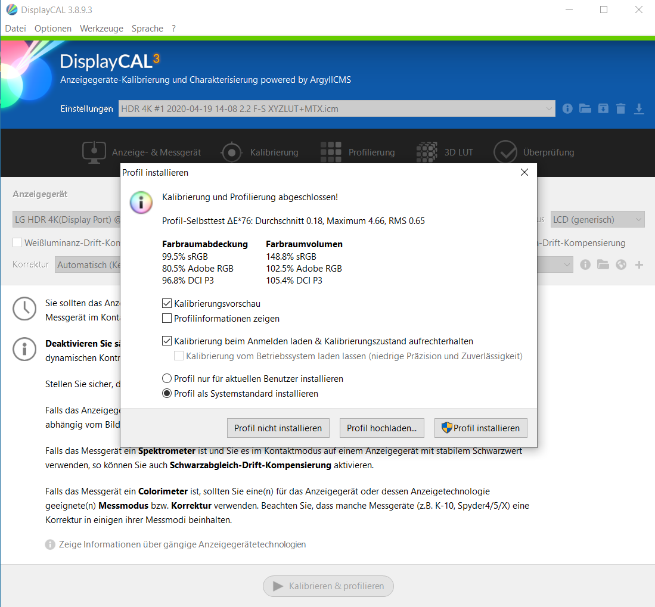Click the circled info icon beside Deaktivieren Sie
The height and width of the screenshot is (607, 655).
tap(24, 349)
